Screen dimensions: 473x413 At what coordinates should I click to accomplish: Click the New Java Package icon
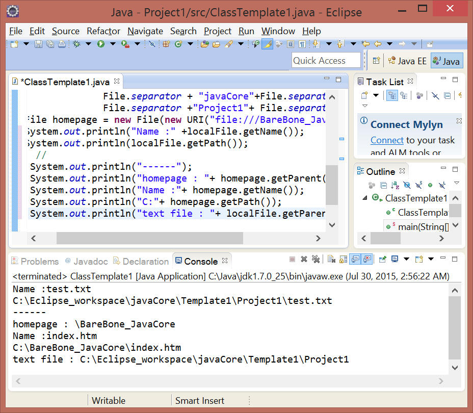pos(166,44)
